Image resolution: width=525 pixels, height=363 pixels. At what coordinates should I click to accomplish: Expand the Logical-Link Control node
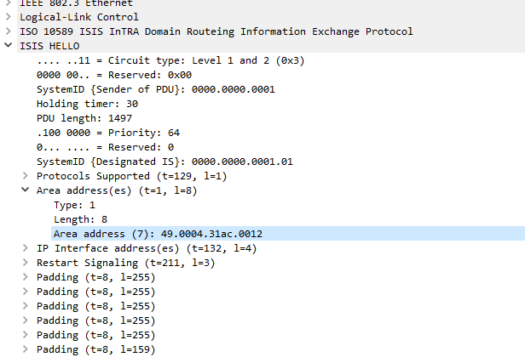(x=9, y=17)
